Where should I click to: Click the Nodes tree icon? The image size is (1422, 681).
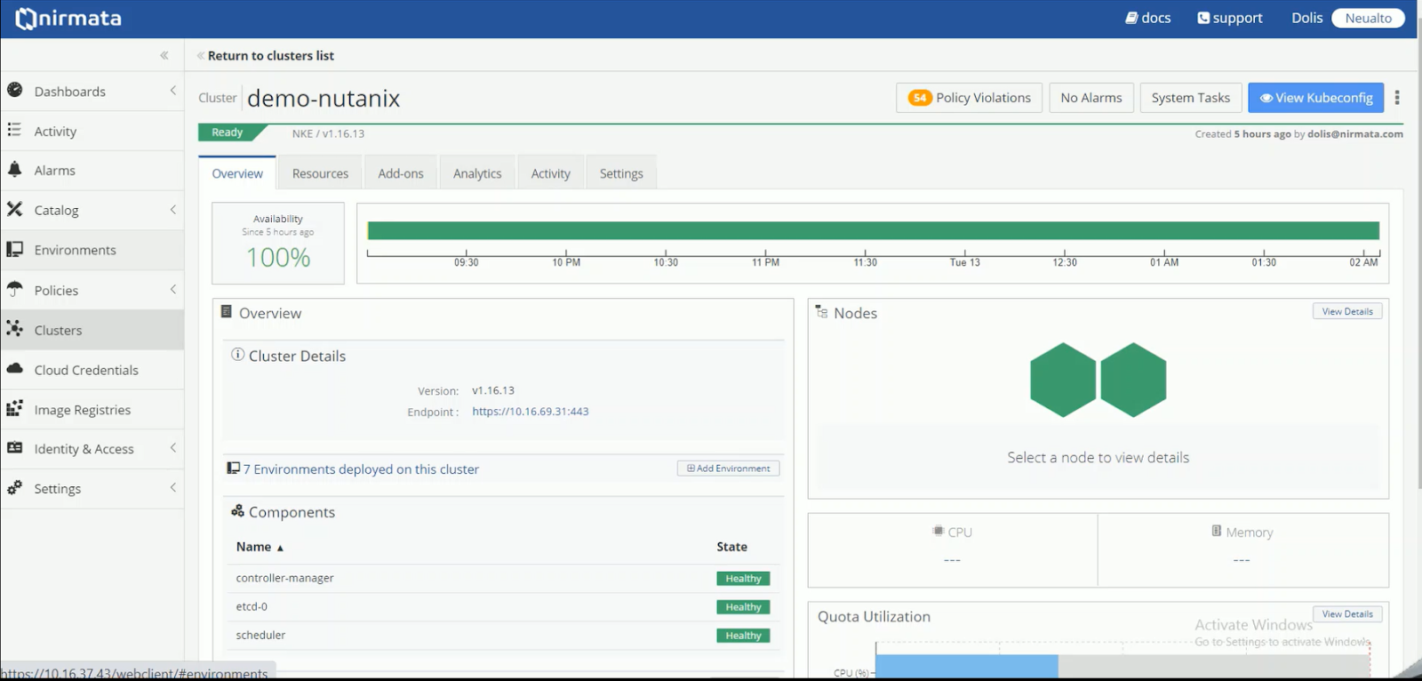point(822,312)
